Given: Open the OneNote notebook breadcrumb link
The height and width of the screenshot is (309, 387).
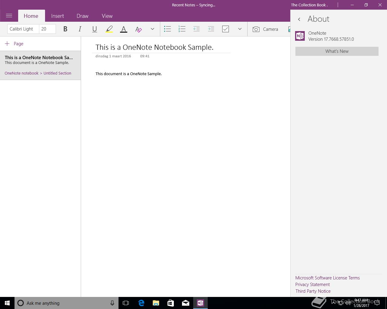Looking at the screenshot, I should (x=21, y=73).
